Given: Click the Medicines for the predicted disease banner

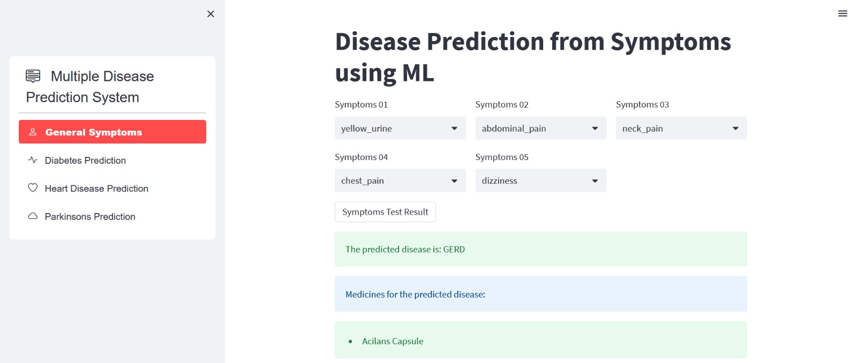Looking at the screenshot, I should [540, 294].
